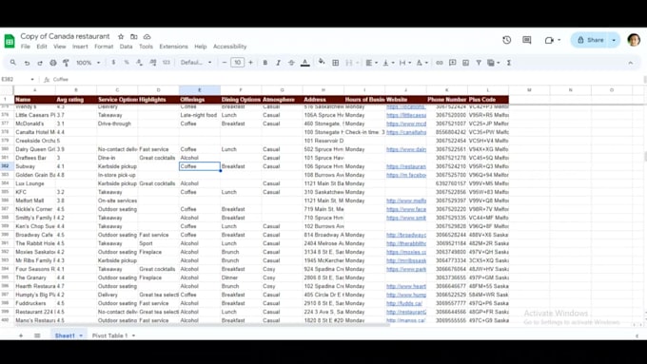Create a filter
647x364 pixels.
coord(479,63)
